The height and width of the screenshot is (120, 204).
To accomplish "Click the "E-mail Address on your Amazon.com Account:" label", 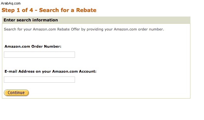I will tap(50, 71).
